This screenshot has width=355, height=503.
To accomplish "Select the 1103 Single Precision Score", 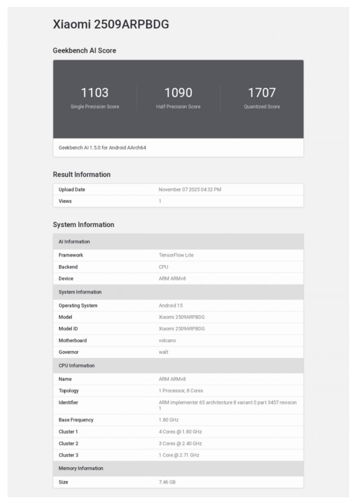I will (x=95, y=93).
